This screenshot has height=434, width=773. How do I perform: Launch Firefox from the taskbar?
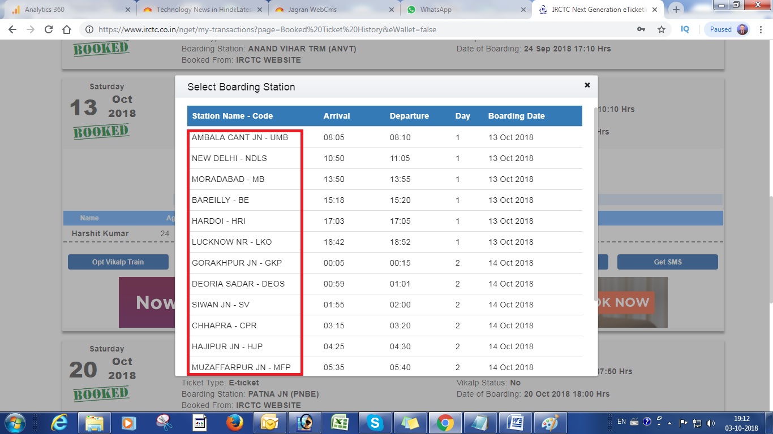[x=234, y=422]
